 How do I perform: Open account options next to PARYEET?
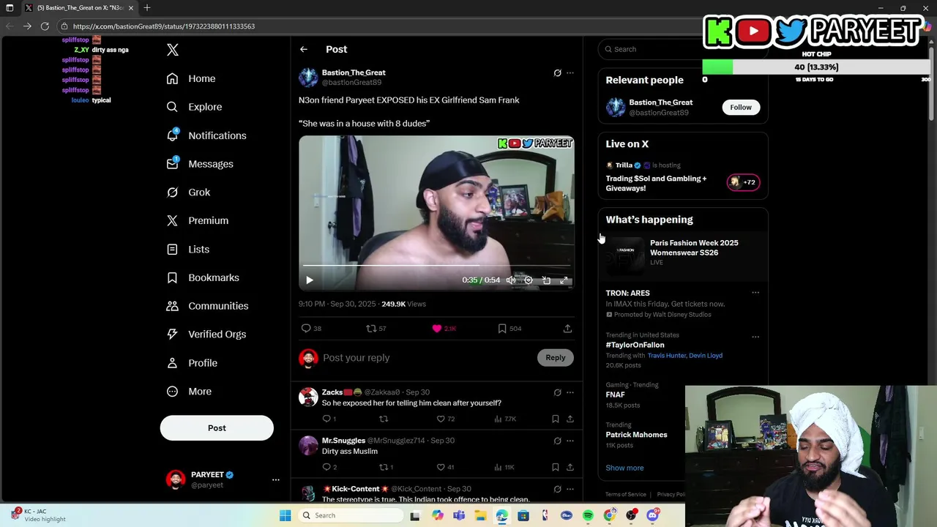(276, 480)
